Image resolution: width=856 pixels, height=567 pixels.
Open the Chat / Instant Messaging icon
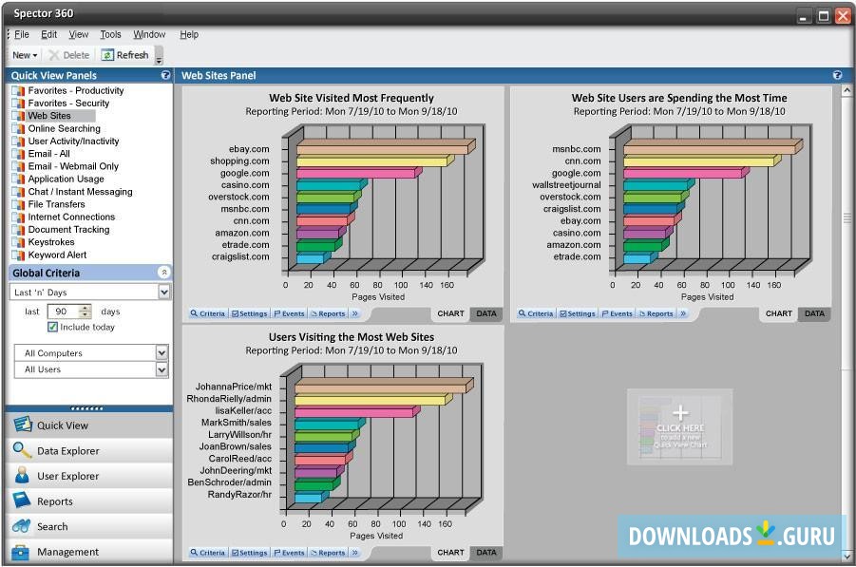coord(18,192)
